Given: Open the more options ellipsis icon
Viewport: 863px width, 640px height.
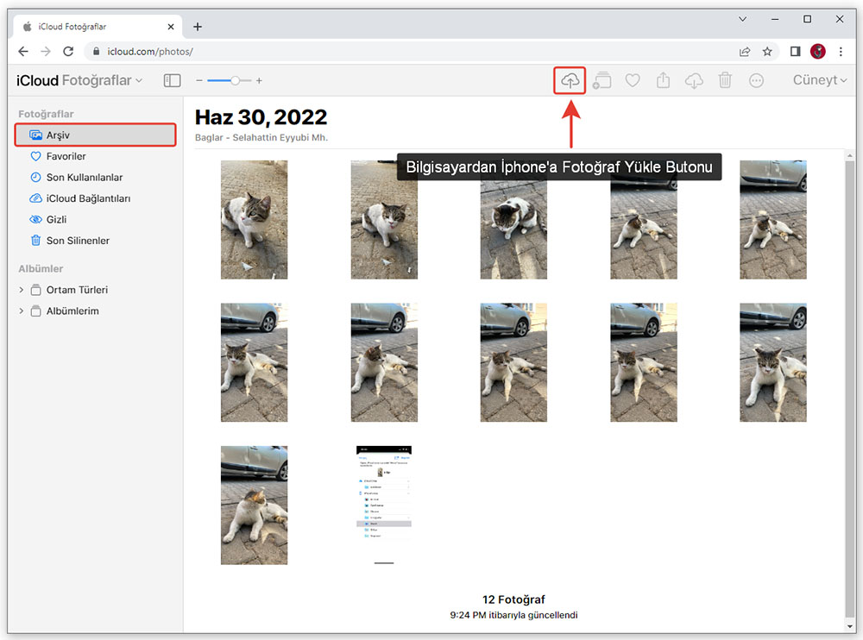Looking at the screenshot, I should coord(756,80).
